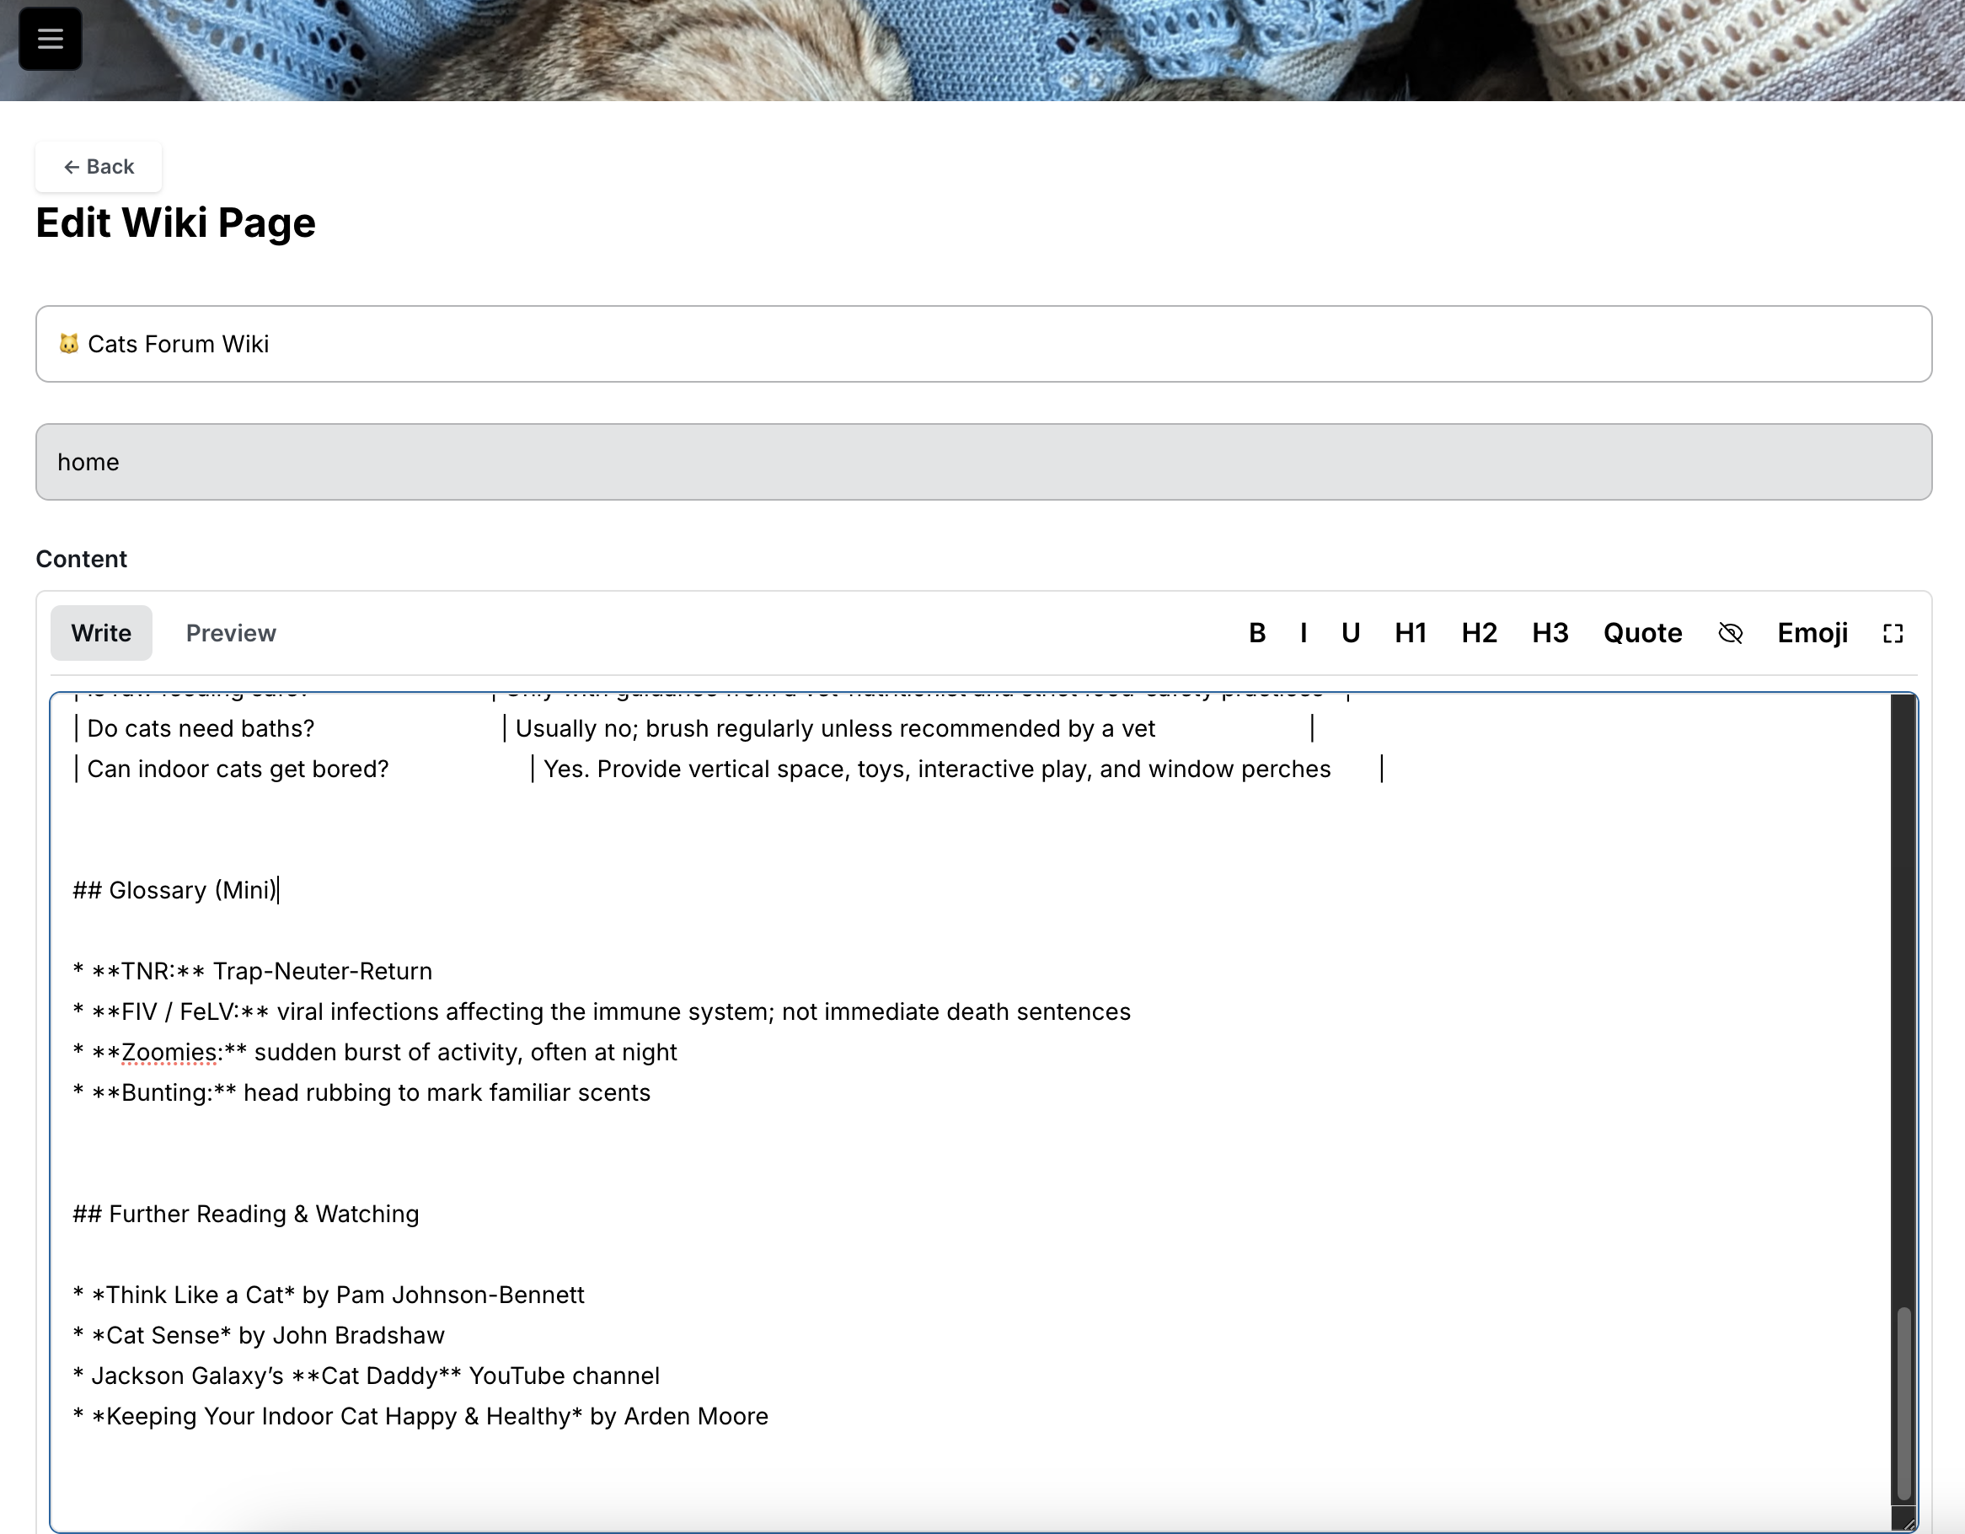Screen dimensions: 1965x1534
Task: Click the misspelled word Zoomies
Action: point(169,1053)
